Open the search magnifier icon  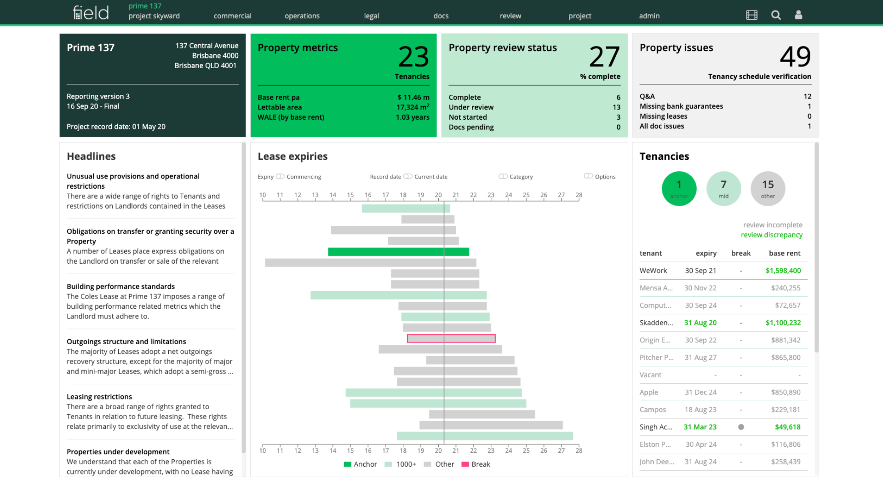click(x=776, y=15)
